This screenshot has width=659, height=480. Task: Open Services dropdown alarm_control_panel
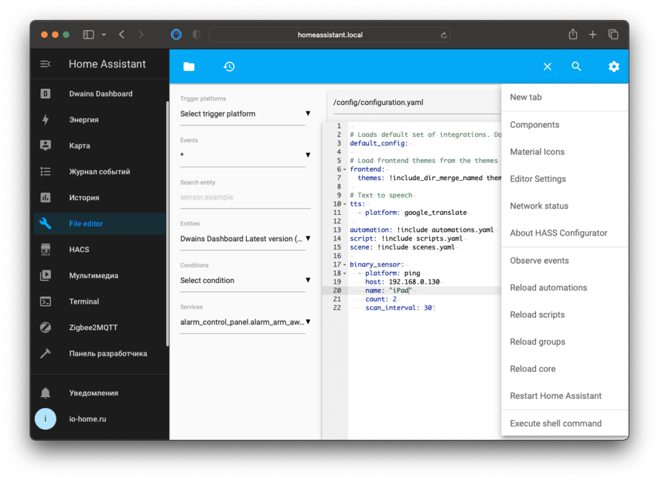point(245,322)
